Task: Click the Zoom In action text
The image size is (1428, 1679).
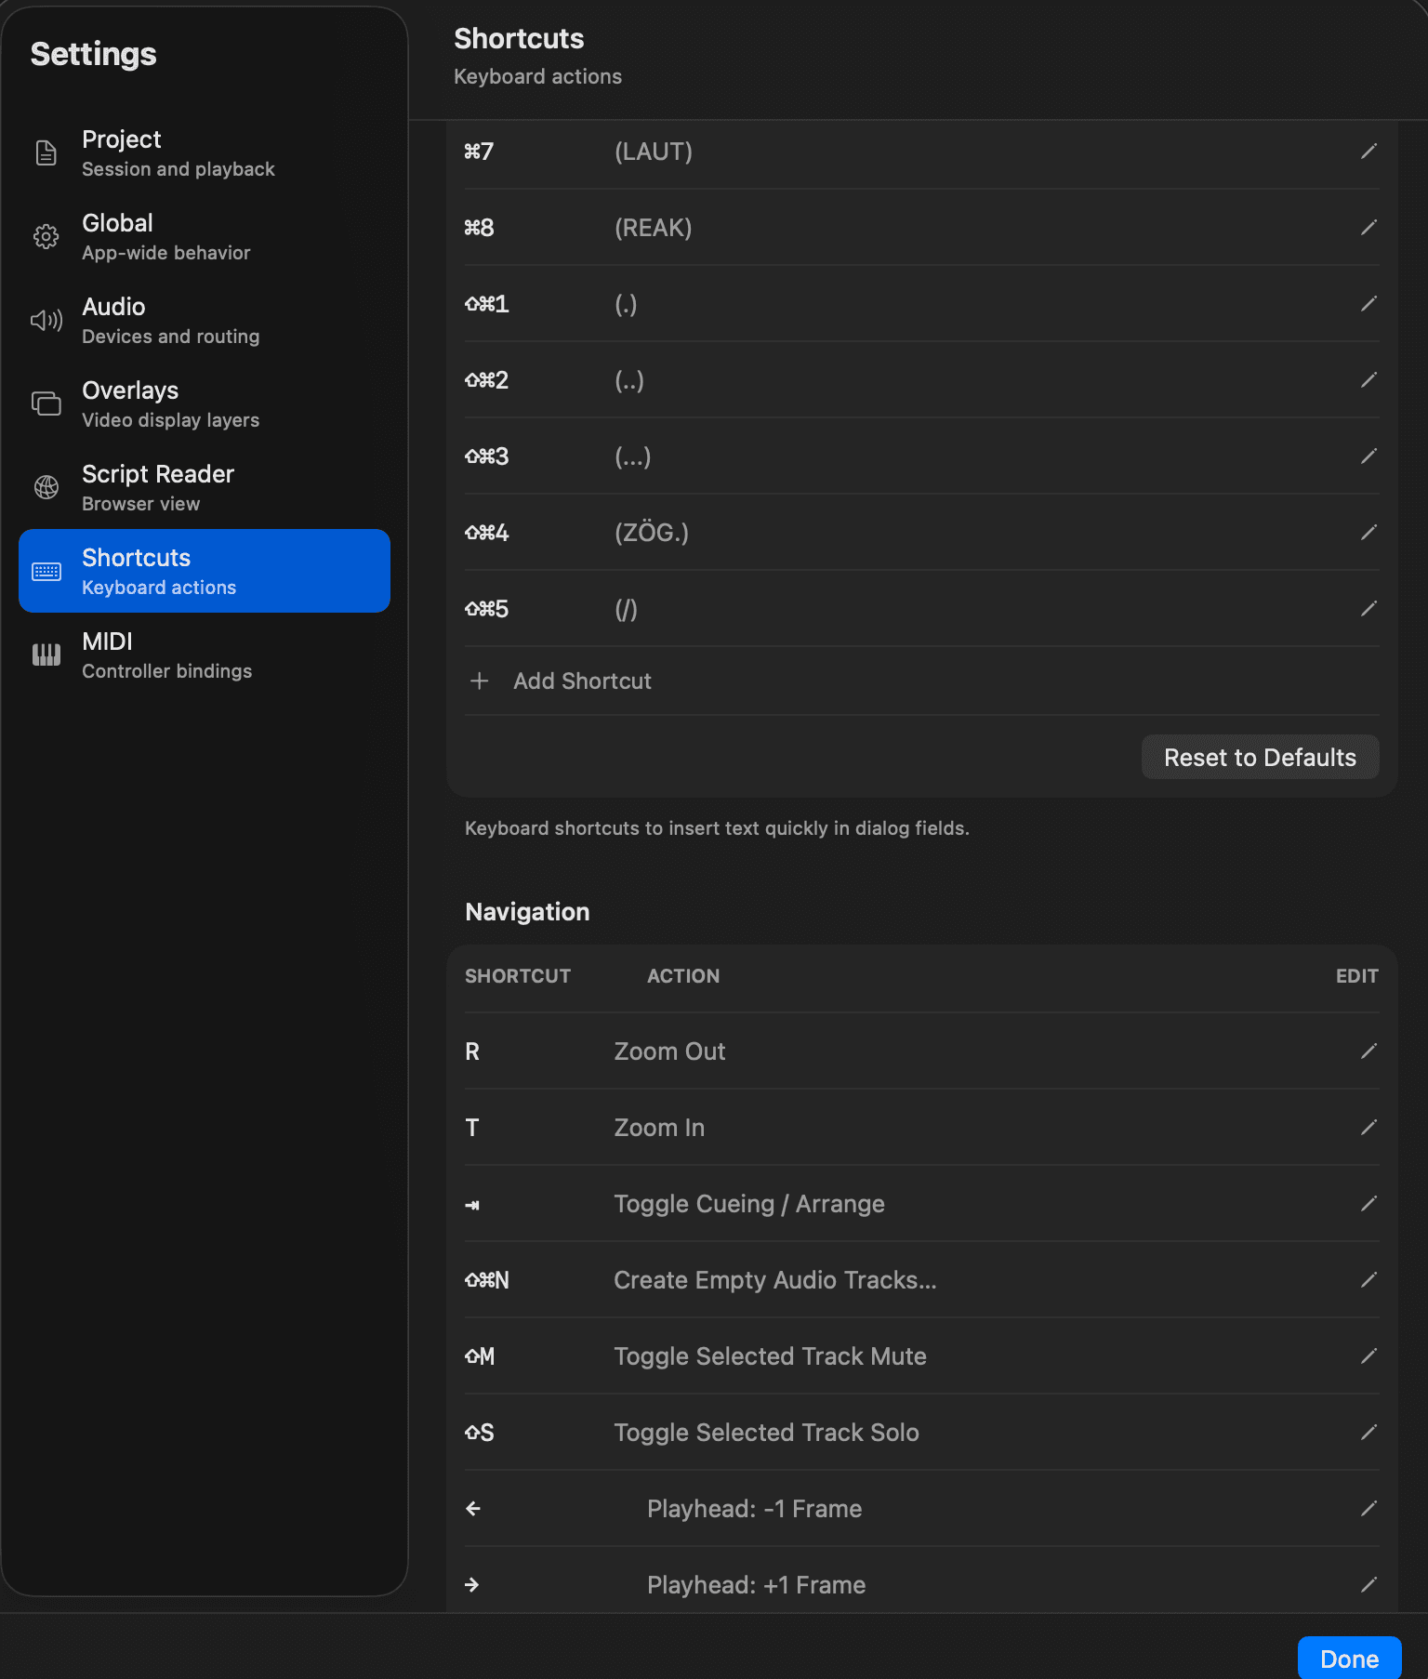Action: (x=659, y=1128)
